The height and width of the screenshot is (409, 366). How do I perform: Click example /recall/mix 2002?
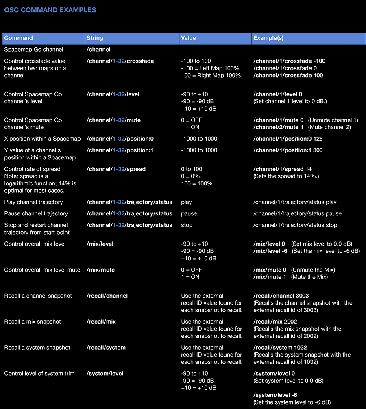click(275, 322)
